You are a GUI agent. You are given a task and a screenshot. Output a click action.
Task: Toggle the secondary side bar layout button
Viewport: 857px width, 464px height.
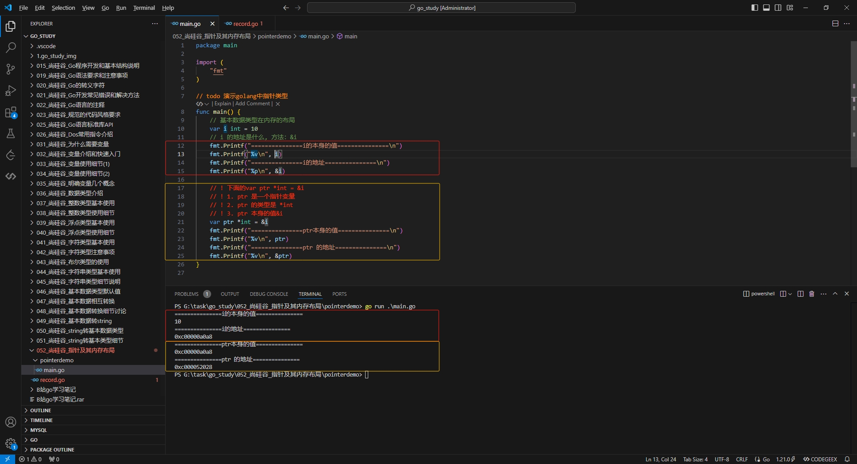[778, 8]
